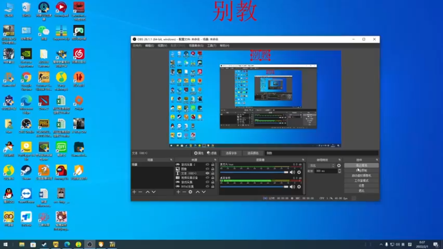Open 帮助(H) menu in OBS
Viewport: 443px width, 249px height.
point(225,45)
